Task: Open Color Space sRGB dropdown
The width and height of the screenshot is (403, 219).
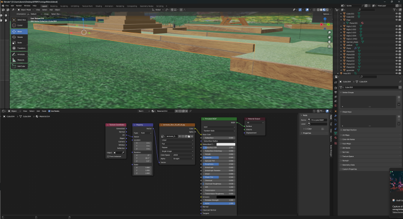Action: (x=183, y=155)
